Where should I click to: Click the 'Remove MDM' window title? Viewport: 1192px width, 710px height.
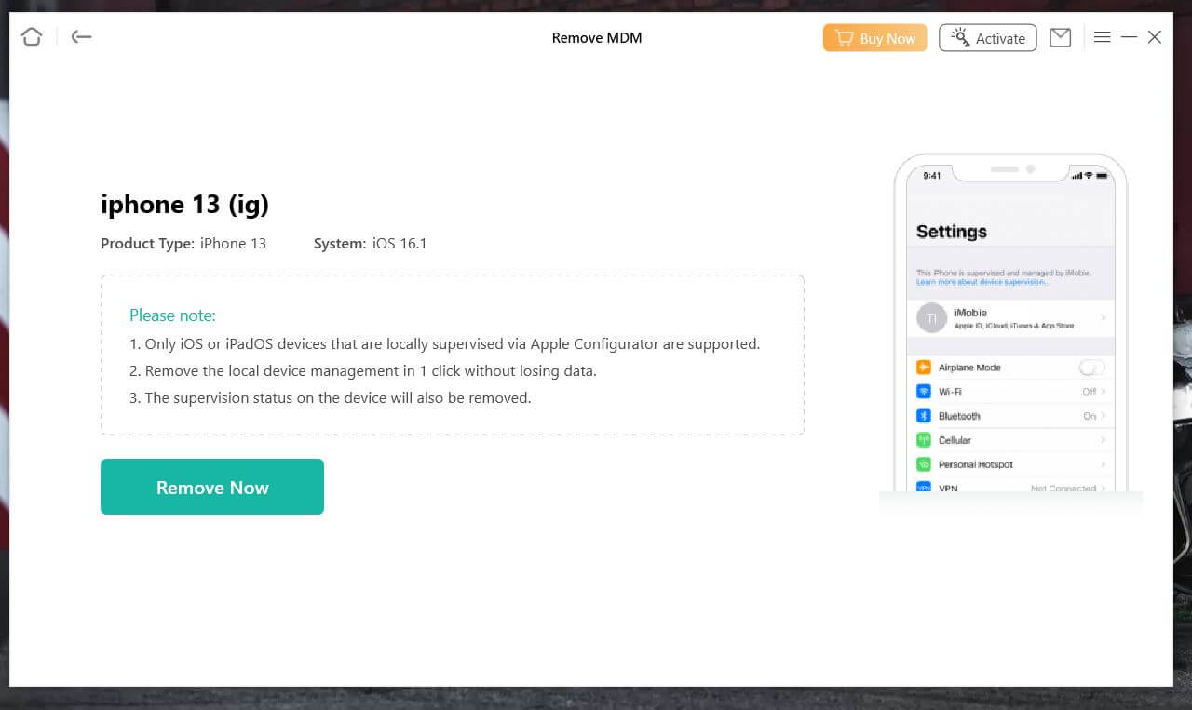pos(597,38)
